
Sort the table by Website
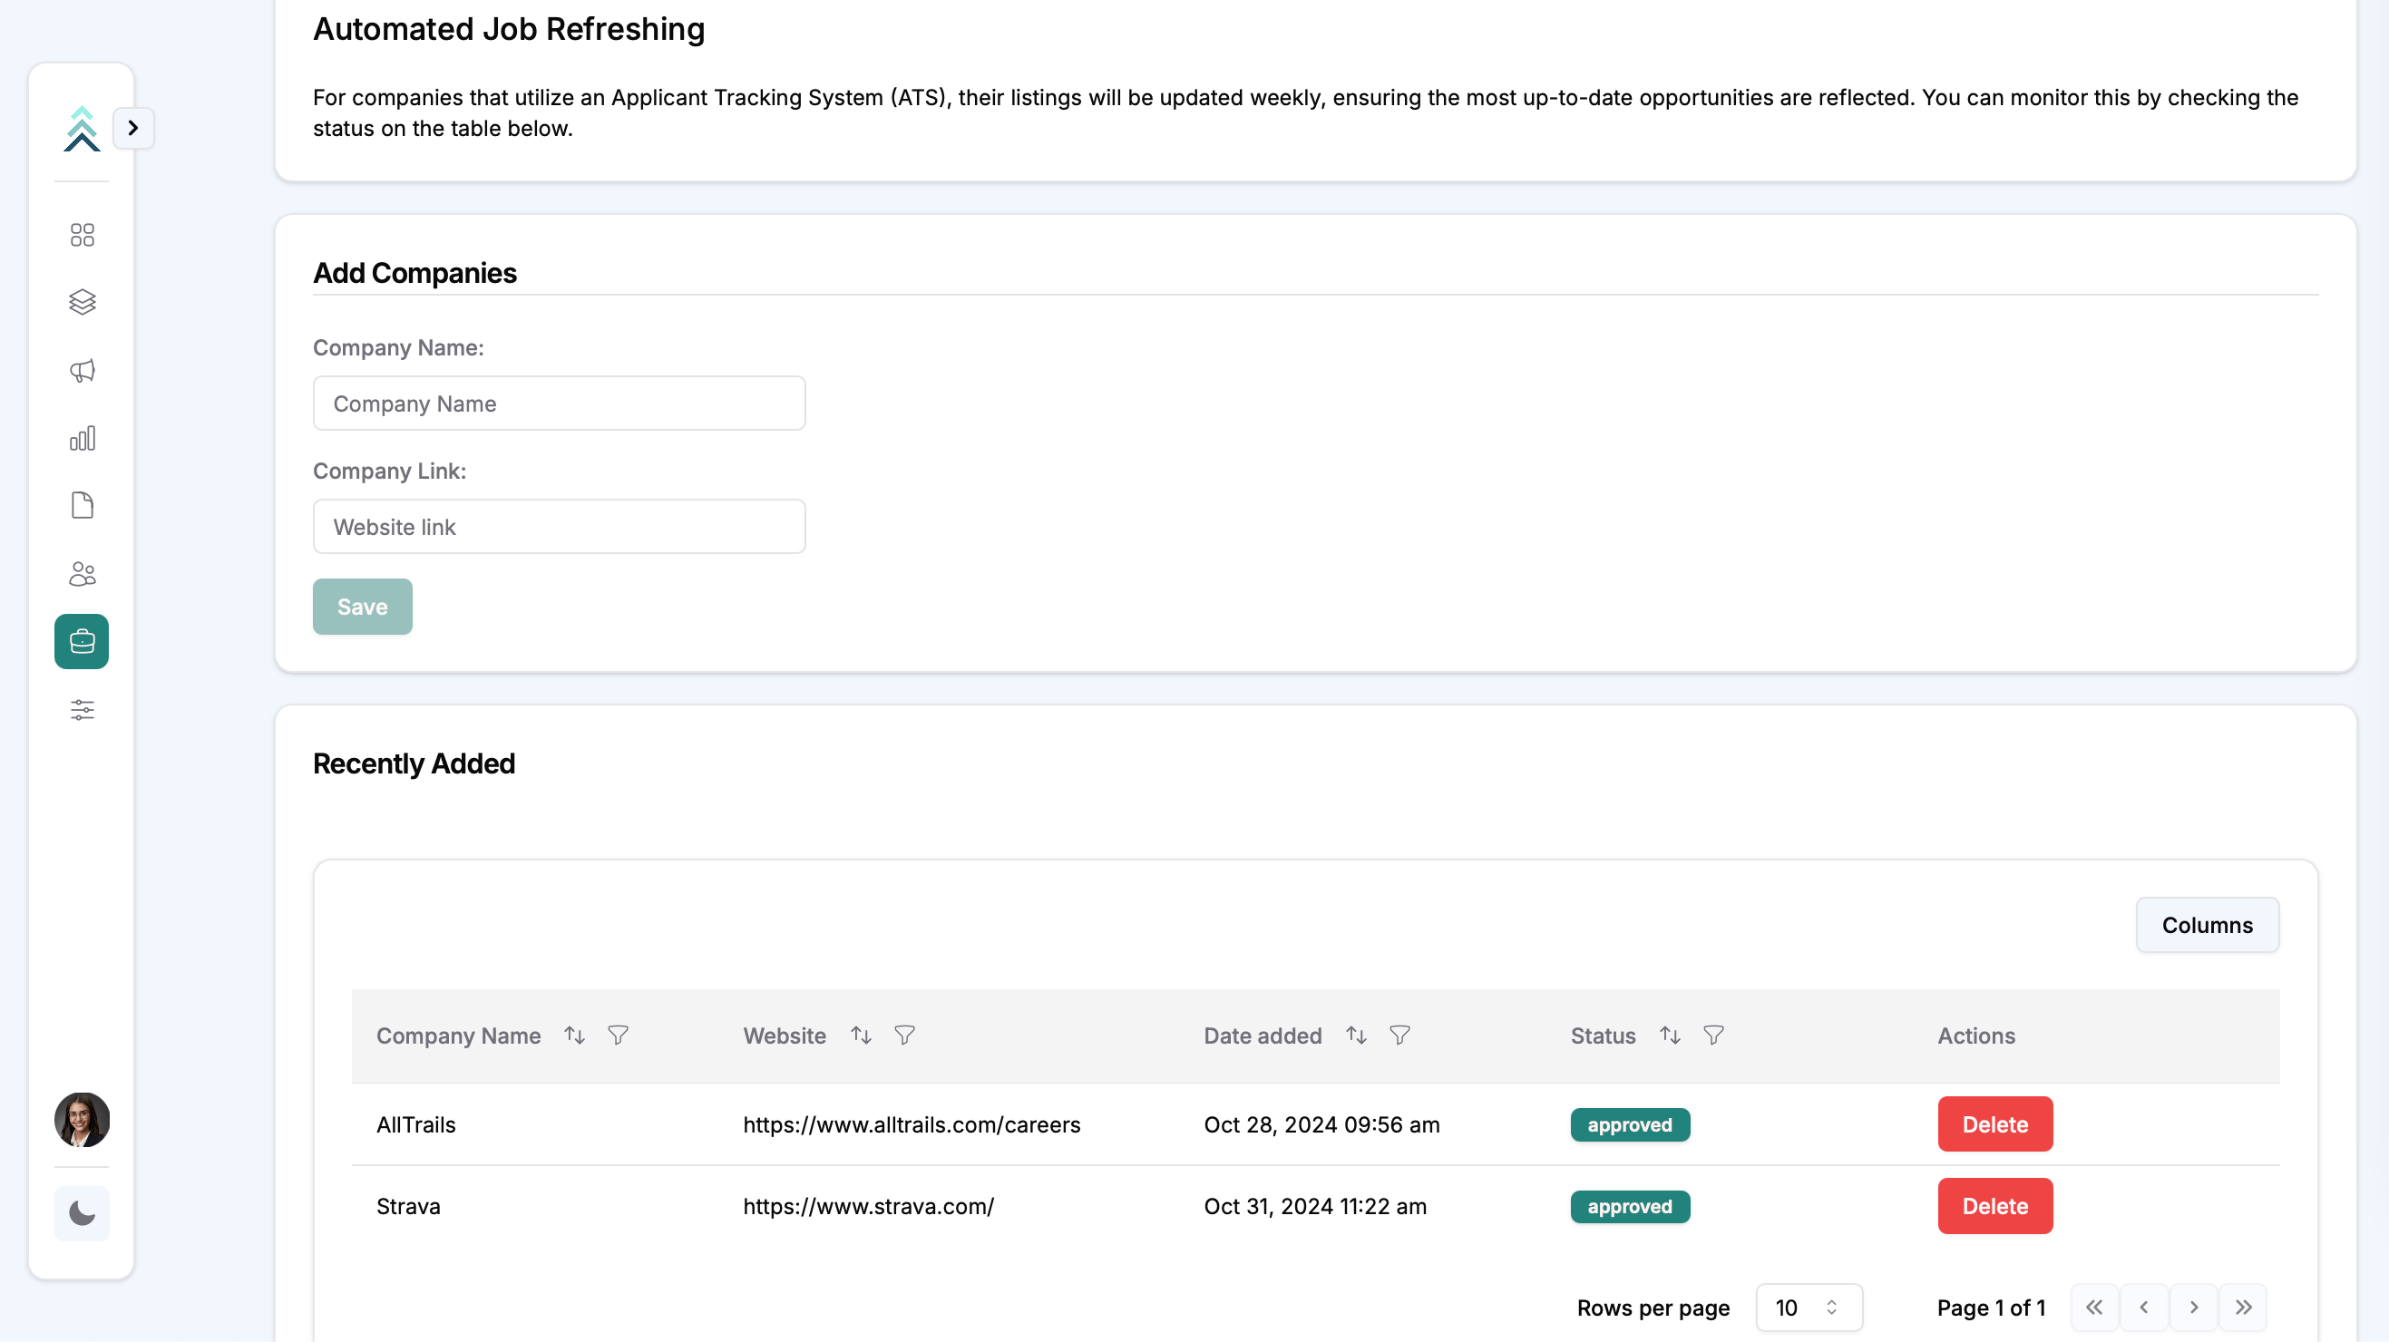click(861, 1035)
